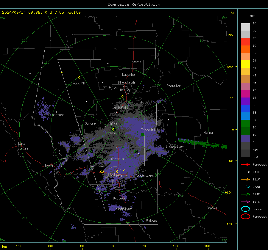Click the 30 dBZ green legend swatch
This screenshot has height=250, width=268.
click(245, 124)
